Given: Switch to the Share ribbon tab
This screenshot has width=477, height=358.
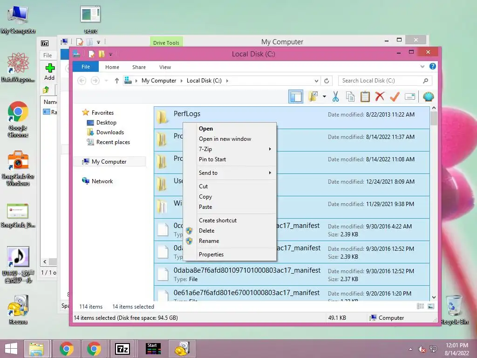Looking at the screenshot, I should (x=139, y=67).
